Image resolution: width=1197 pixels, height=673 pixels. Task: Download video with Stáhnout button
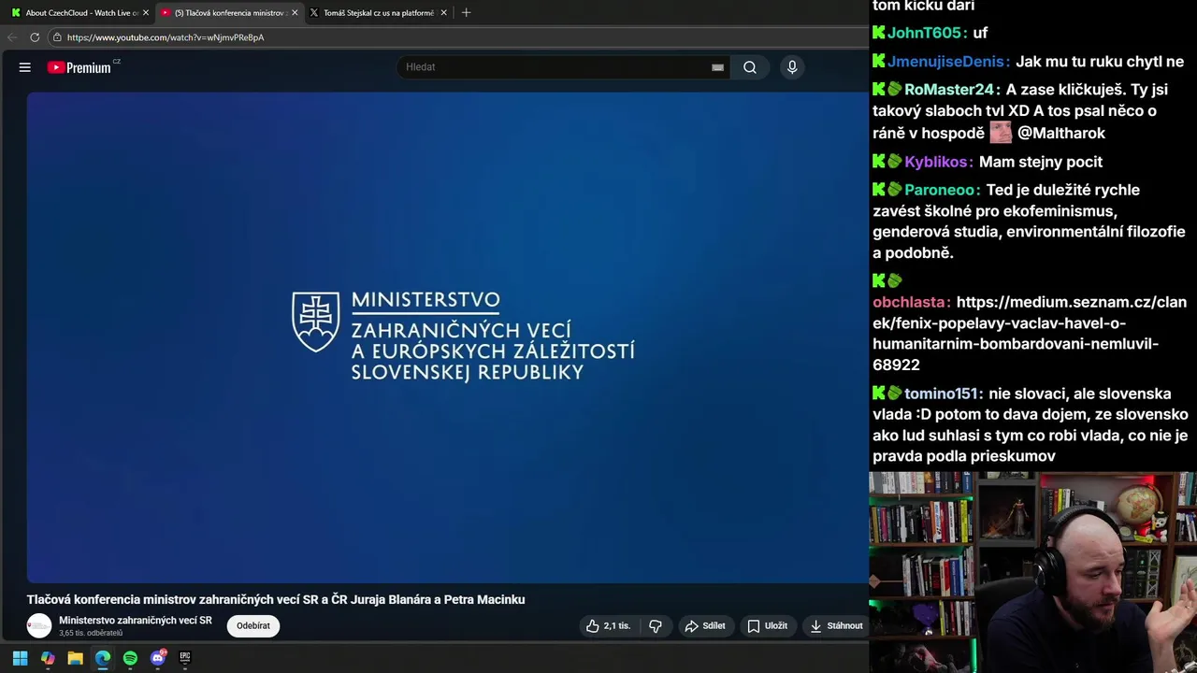point(836,626)
